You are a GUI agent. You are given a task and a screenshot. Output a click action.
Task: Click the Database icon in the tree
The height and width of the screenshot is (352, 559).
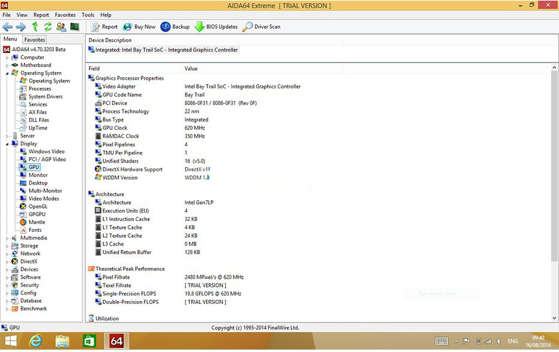coord(14,301)
